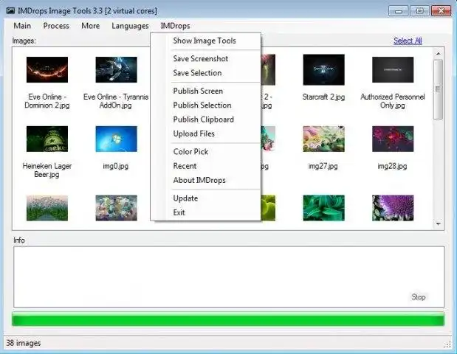457x354 pixels.
Task: Click the Info text box
Action: 229,277
